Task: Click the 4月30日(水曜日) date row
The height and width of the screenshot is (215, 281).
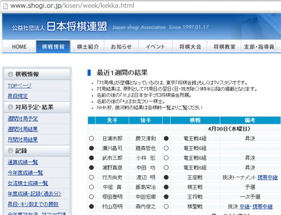Action: 229,129
